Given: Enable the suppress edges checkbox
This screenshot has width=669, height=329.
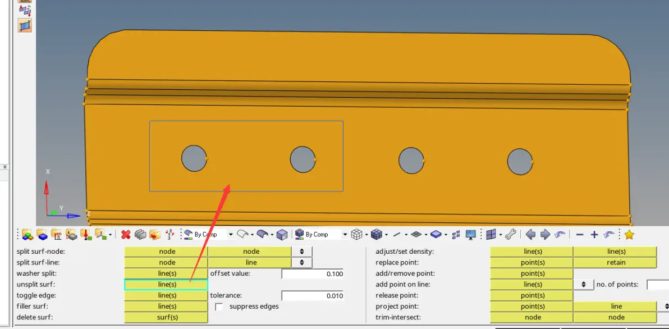Looking at the screenshot, I should [219, 307].
